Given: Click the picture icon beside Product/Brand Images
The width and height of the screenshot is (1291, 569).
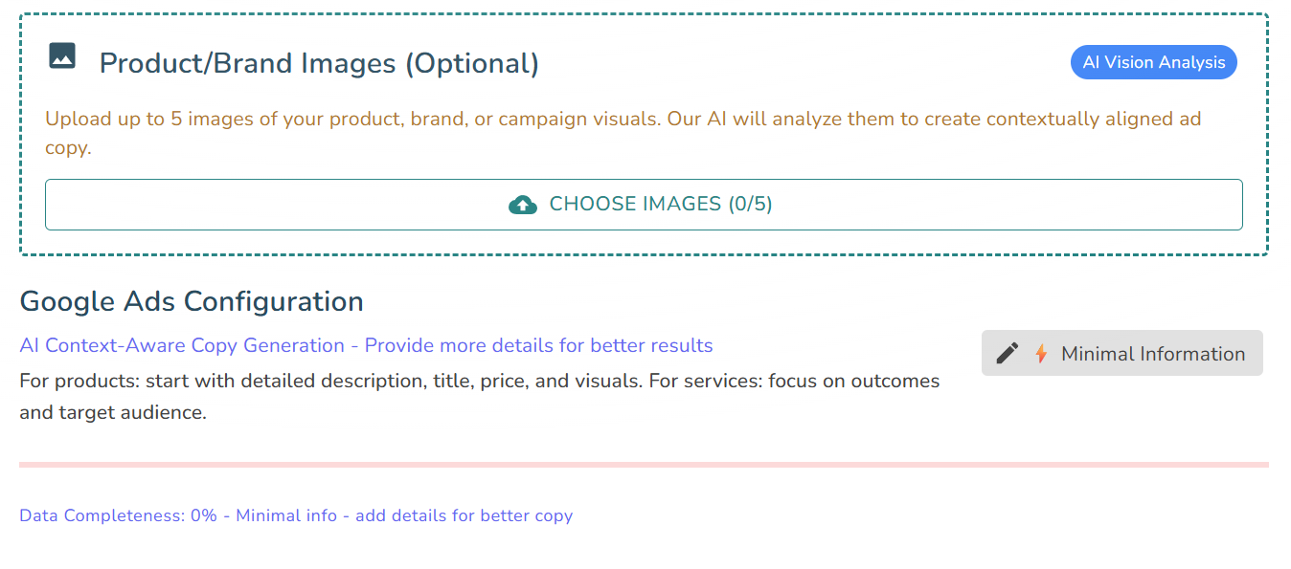Looking at the screenshot, I should point(63,56).
